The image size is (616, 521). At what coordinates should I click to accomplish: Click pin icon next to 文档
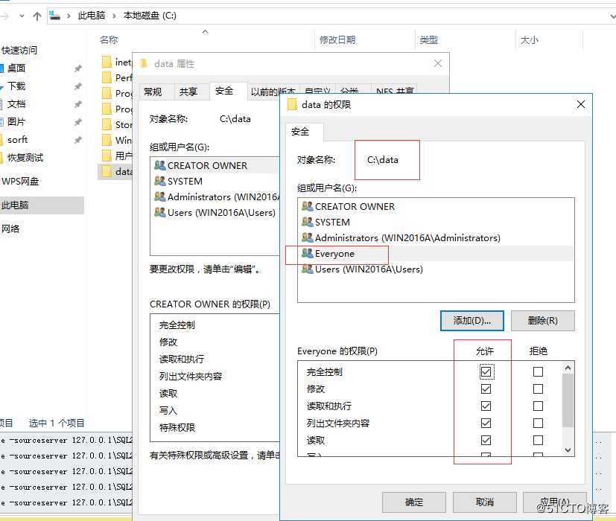tap(77, 104)
